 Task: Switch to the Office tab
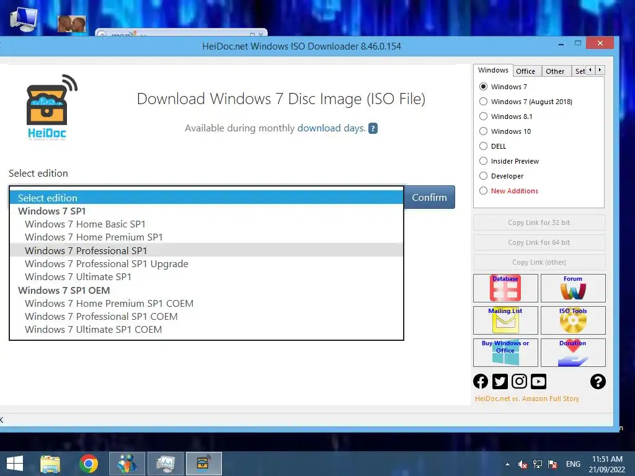tap(526, 71)
